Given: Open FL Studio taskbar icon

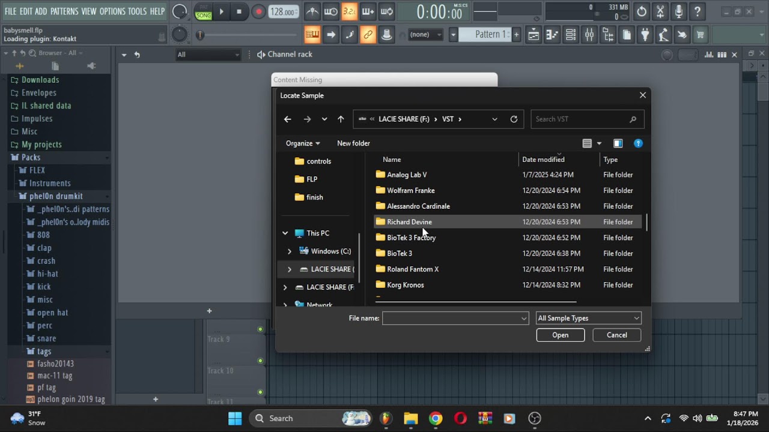Looking at the screenshot, I should [x=386, y=418].
